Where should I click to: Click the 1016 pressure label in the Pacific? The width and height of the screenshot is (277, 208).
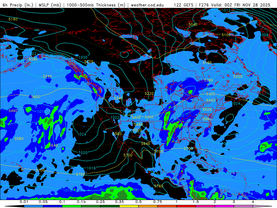click(x=91, y=168)
